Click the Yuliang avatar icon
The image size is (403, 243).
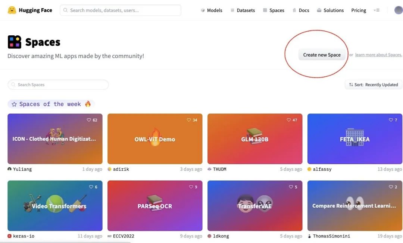(x=9, y=169)
